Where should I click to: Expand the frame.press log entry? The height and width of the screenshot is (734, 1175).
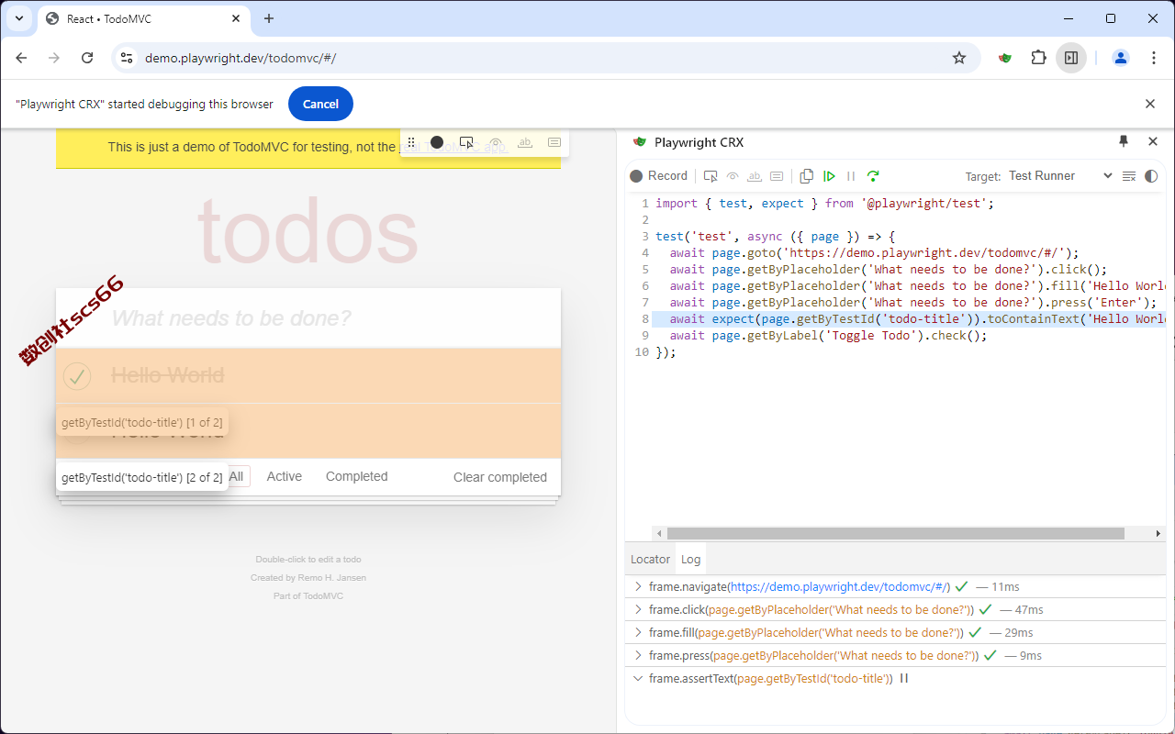tap(638, 655)
